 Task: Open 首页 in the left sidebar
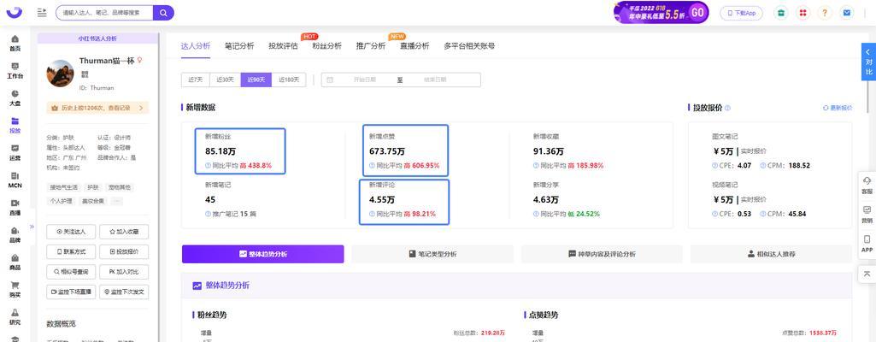(x=15, y=43)
